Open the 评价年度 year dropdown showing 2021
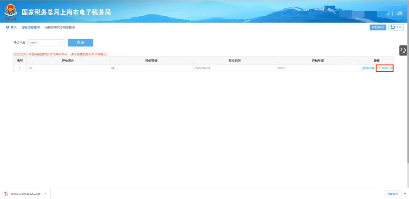Screen dimensions: 409x199 (46, 43)
